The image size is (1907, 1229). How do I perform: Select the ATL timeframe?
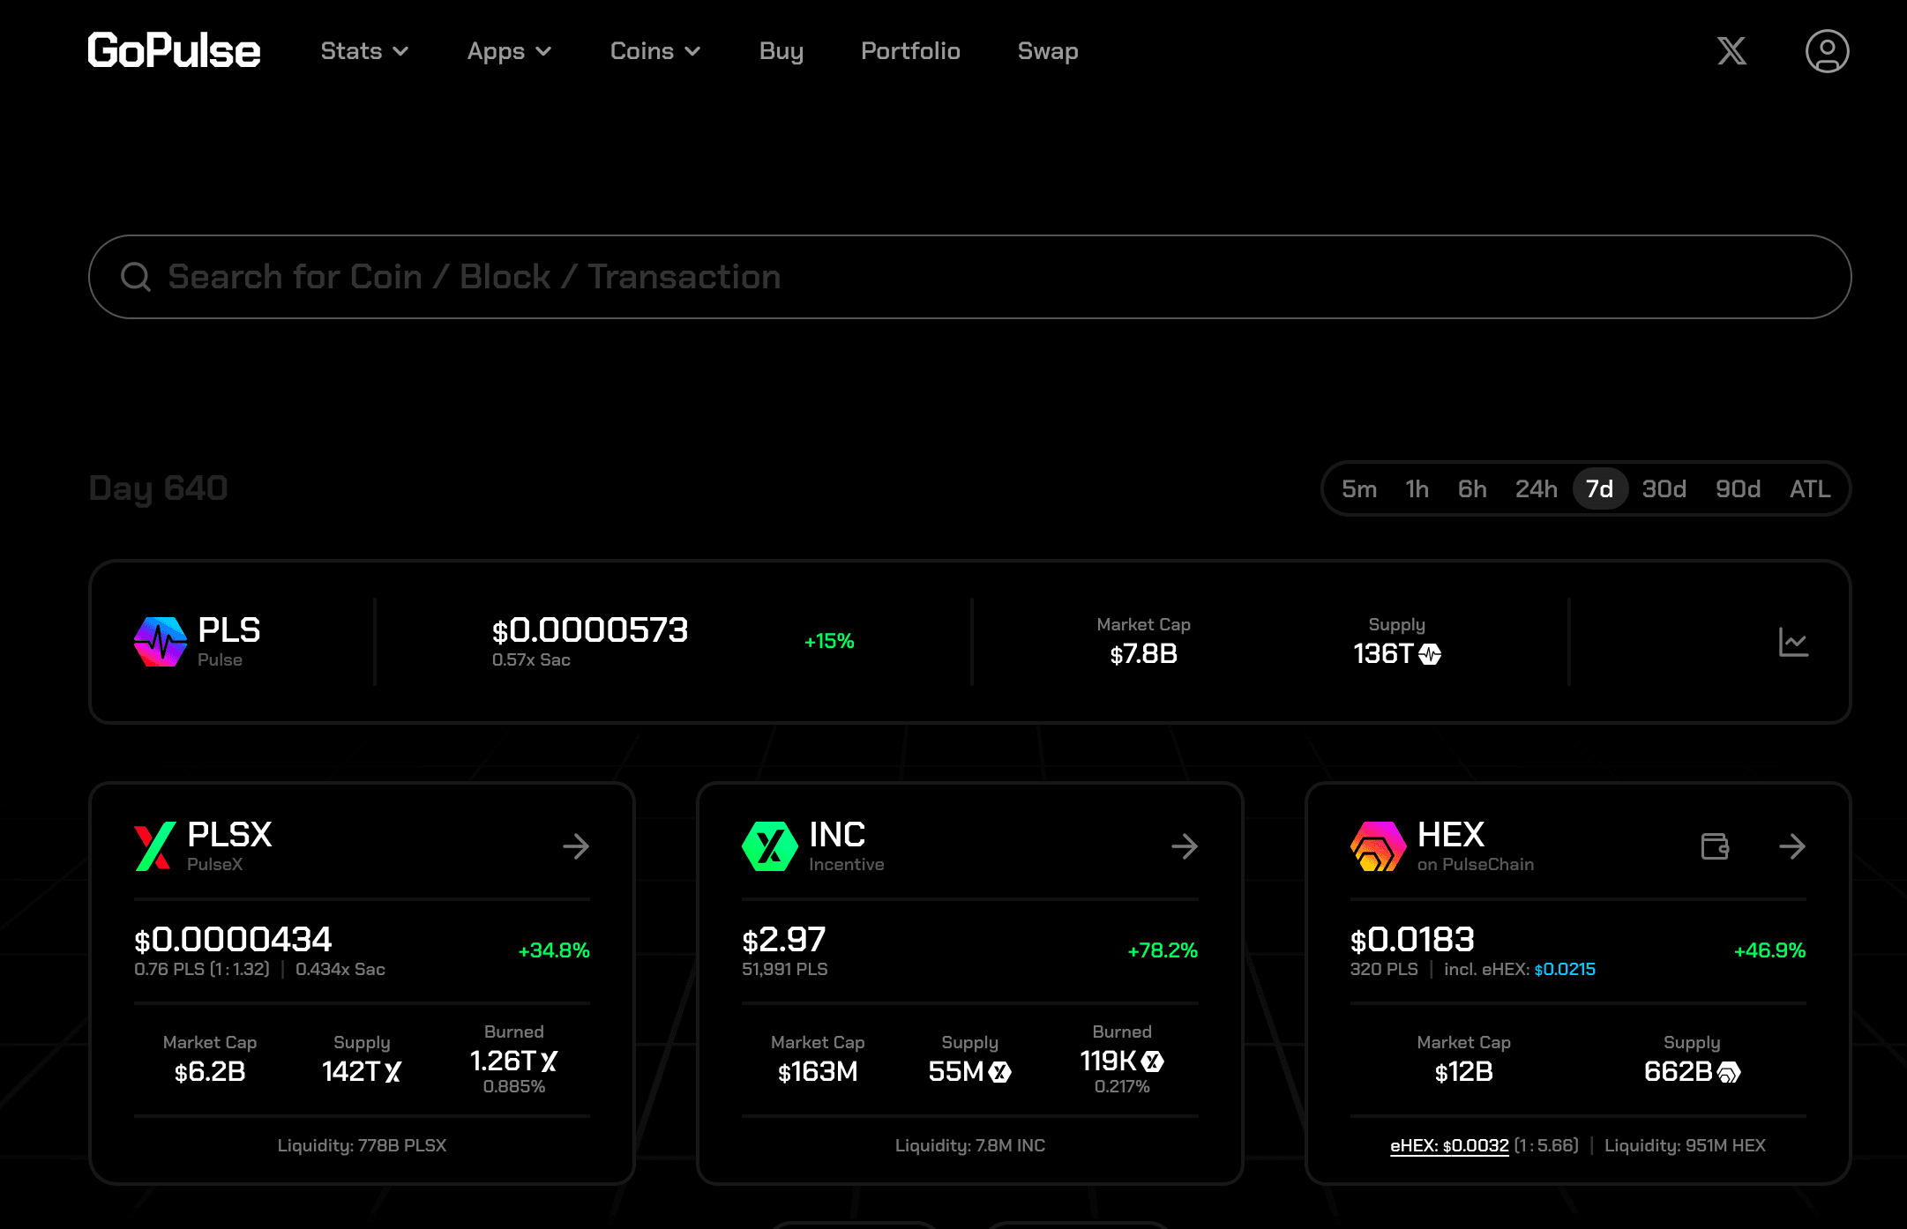point(1810,488)
